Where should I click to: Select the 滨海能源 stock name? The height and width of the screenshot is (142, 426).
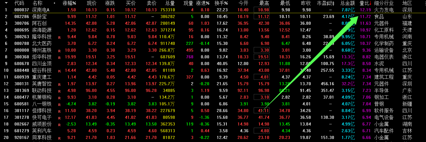coord(42,30)
